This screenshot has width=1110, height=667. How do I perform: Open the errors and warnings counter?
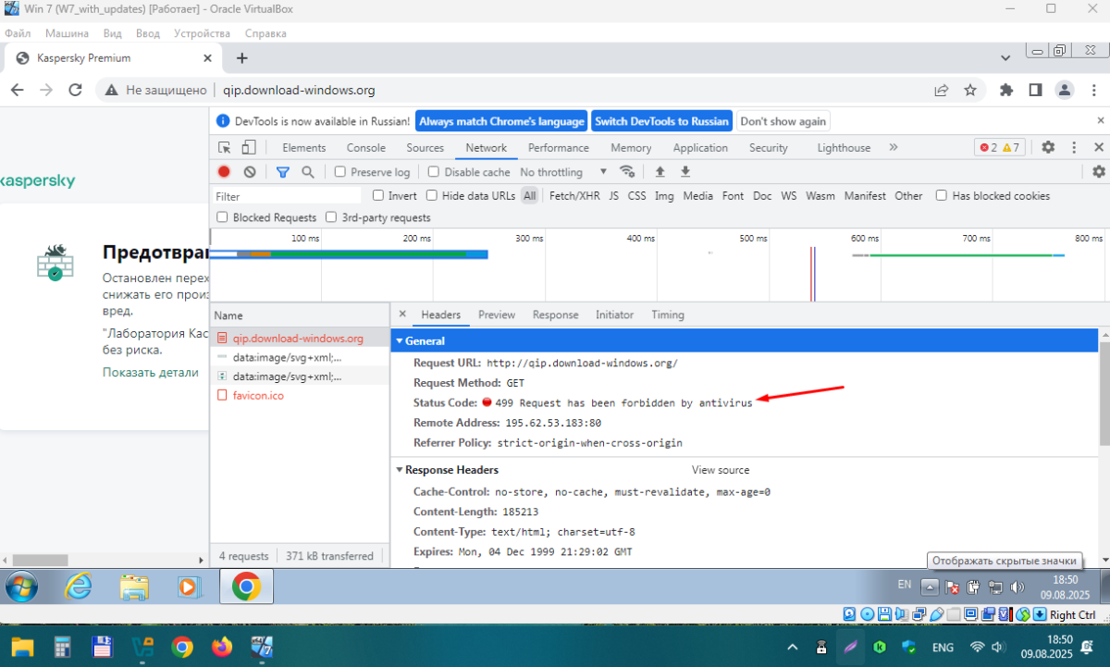pos(1000,148)
